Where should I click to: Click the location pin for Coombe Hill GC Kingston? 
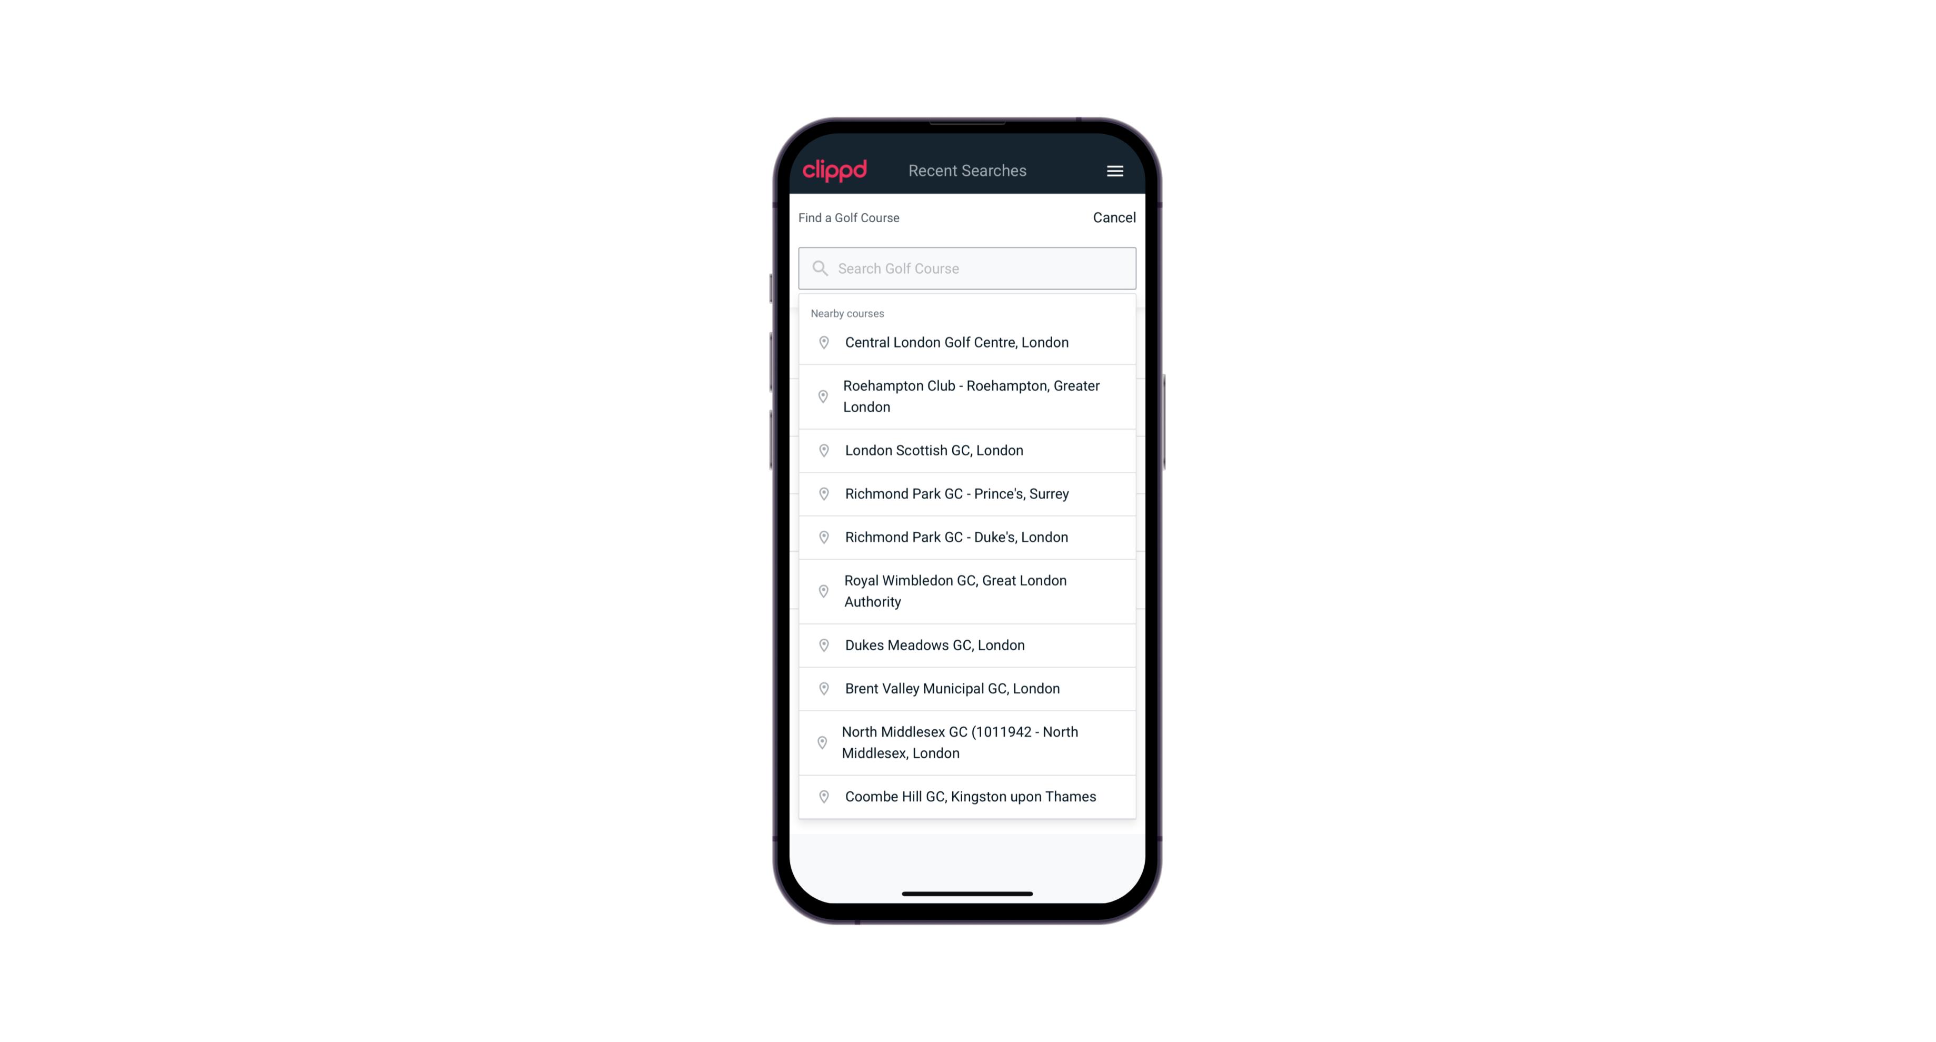coord(822,796)
